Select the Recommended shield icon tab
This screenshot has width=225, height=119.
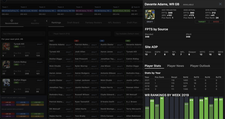click(x=12, y=22)
